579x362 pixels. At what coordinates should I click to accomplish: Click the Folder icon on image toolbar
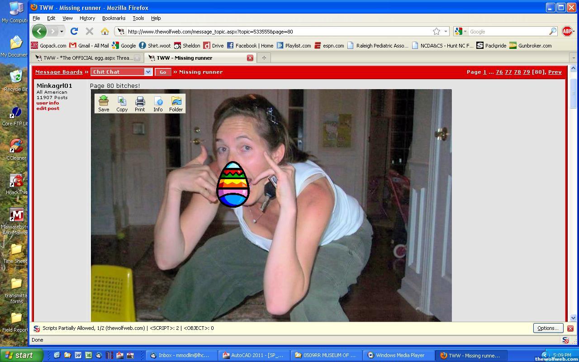[x=176, y=104]
